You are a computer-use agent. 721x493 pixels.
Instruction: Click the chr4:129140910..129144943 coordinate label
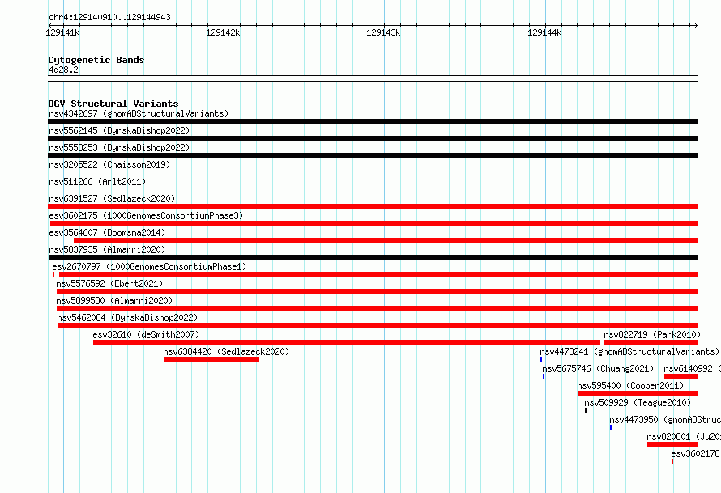pos(109,17)
